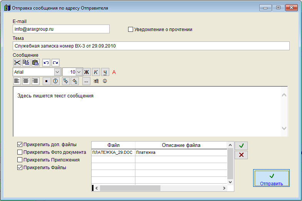
Task: Undo the last edit
Action: (x=46, y=63)
